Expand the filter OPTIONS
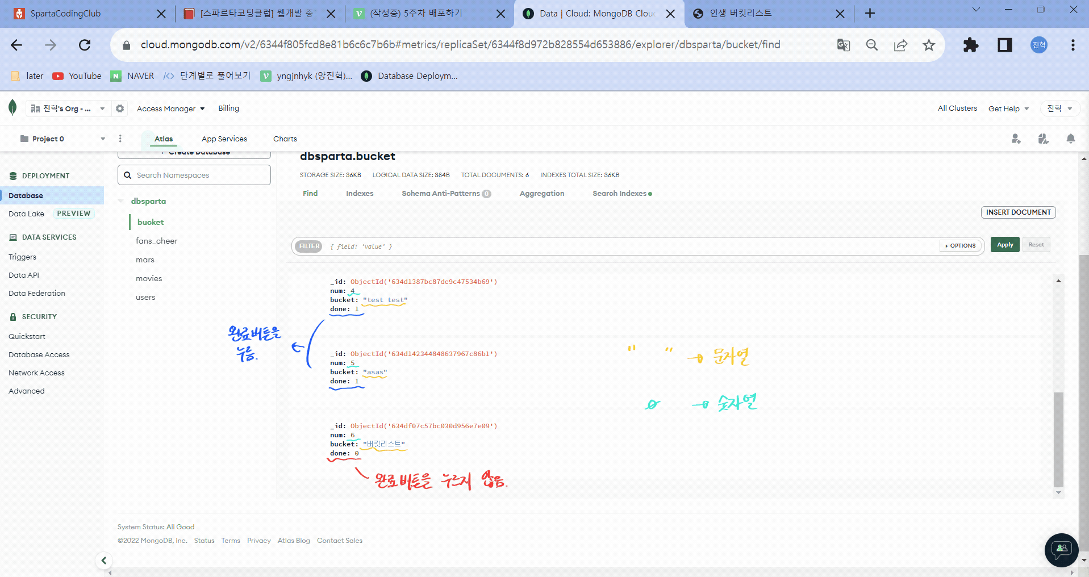Viewport: 1089px width, 577px height. 961,246
